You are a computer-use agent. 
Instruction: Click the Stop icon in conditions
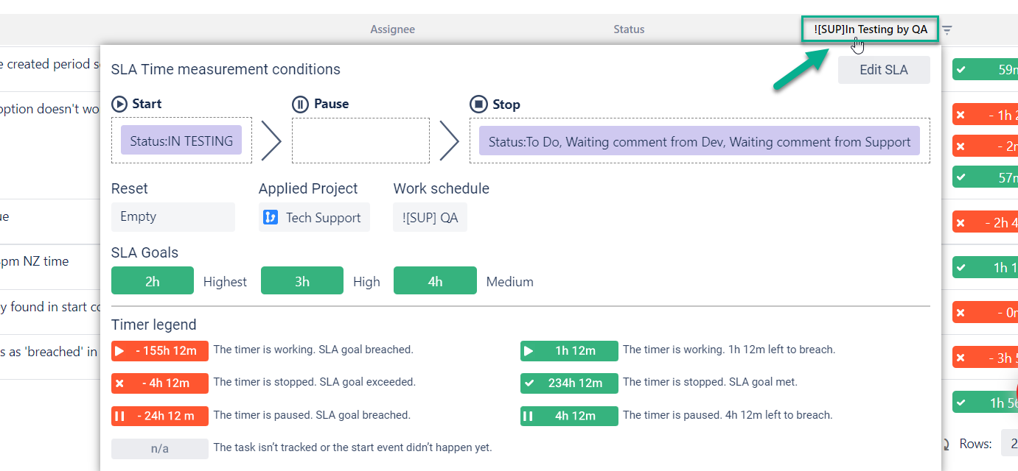478,104
